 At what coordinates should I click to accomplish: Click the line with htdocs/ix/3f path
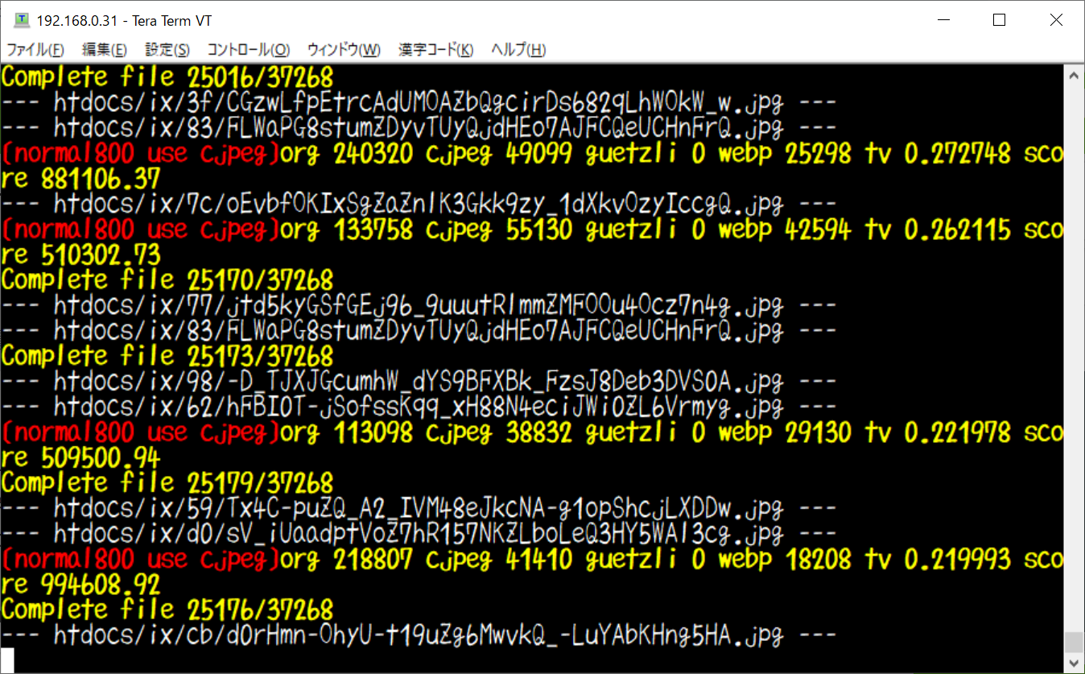coord(419,103)
